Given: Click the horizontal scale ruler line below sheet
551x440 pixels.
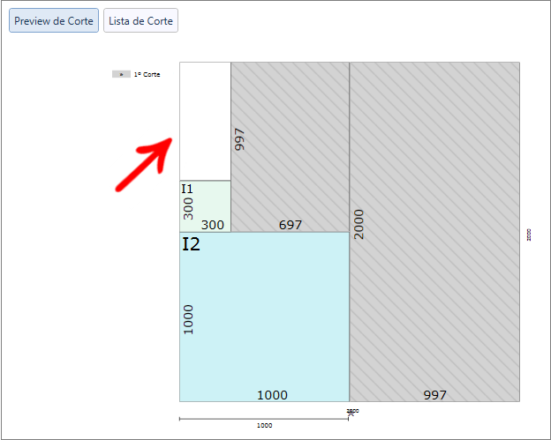Looking at the screenshot, I should [264, 419].
